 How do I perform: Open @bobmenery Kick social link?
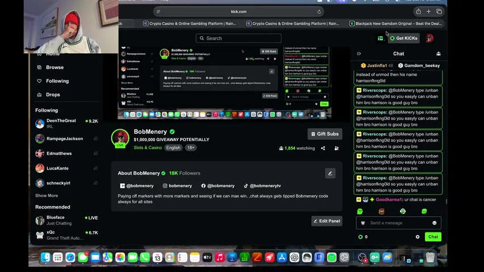[137, 186]
